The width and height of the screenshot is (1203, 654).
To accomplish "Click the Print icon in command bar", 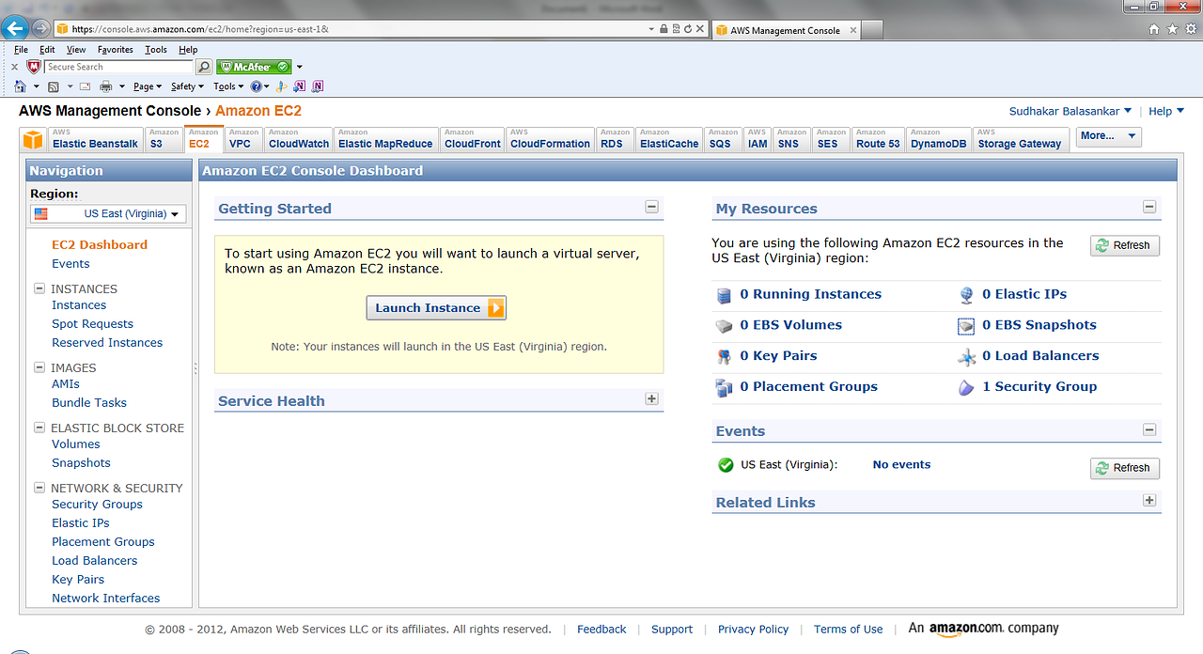I will 106,86.
